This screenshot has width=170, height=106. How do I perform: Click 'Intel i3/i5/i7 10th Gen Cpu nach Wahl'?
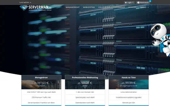click(x=41, y=92)
